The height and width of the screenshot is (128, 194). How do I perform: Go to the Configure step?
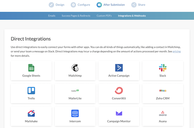80,5
